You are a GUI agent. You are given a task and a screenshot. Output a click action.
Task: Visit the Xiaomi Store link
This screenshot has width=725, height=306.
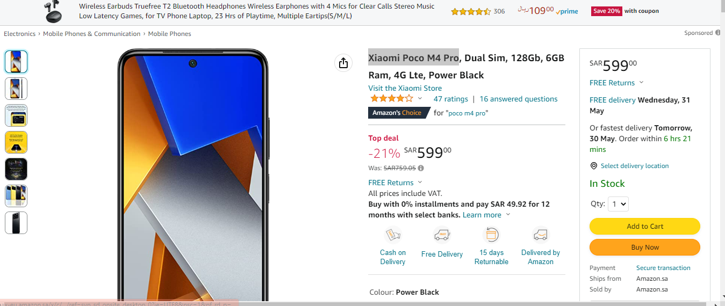[405, 88]
